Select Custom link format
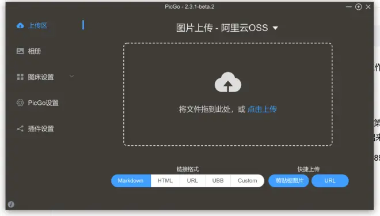Image resolution: width=380 pixels, height=216 pixels. pos(248,181)
